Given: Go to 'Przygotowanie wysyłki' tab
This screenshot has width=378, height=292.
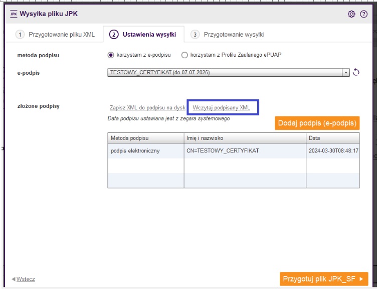Looking at the screenshot, I should [x=227, y=35].
